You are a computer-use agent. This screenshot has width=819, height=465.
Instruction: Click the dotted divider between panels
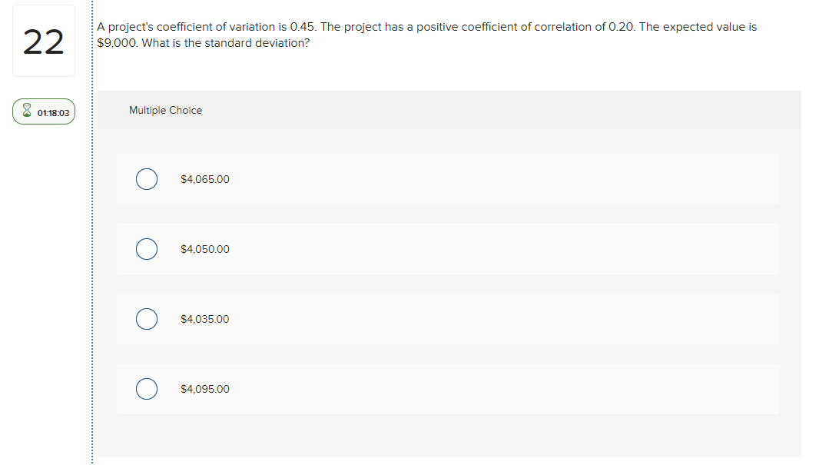point(91,231)
